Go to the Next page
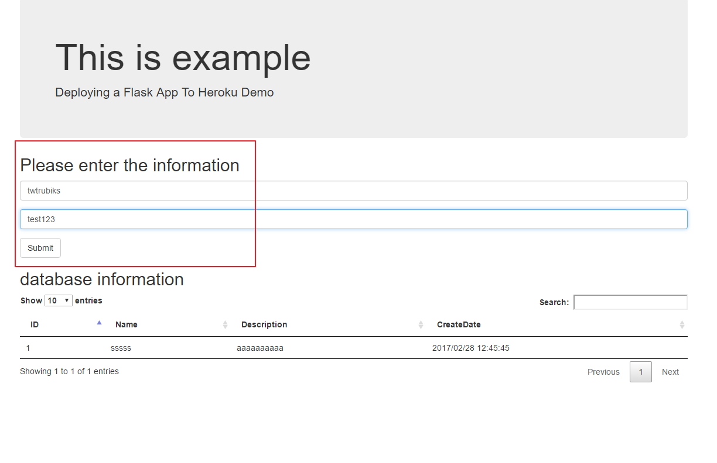 (670, 372)
